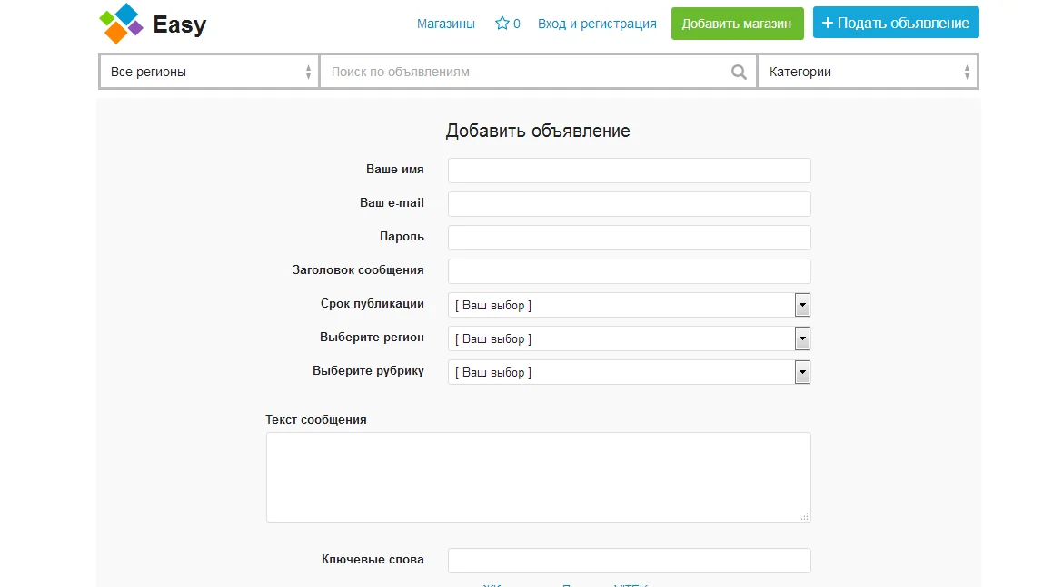
Task: Click the Срок публикации dropdown arrow
Action: 802,305
